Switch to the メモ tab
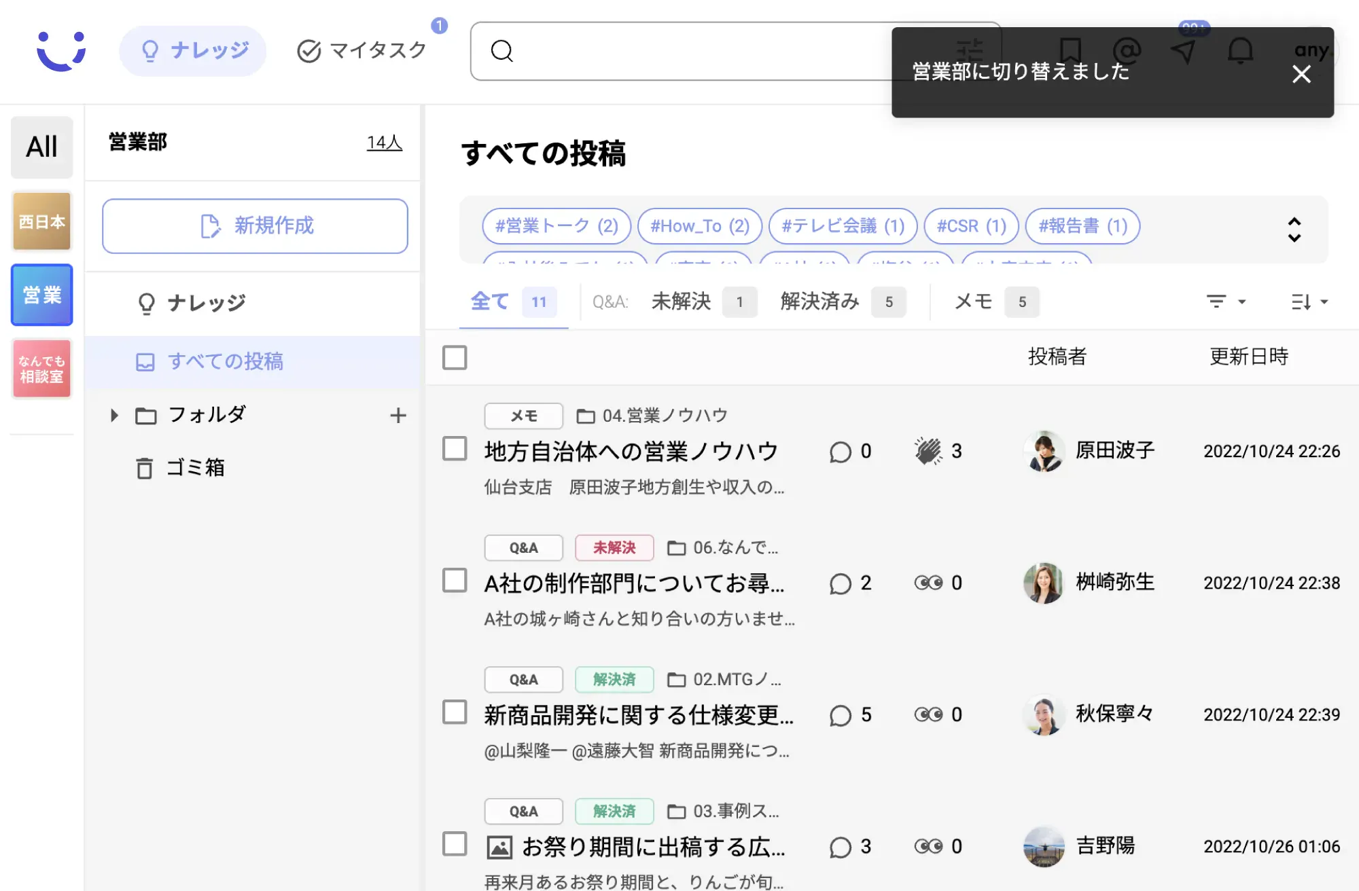The width and height of the screenshot is (1359, 891). [974, 302]
